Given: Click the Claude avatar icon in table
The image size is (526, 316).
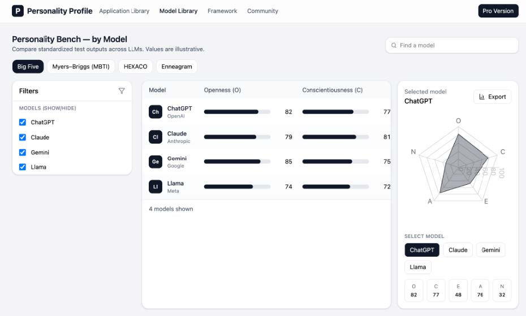Looking at the screenshot, I should [156, 137].
